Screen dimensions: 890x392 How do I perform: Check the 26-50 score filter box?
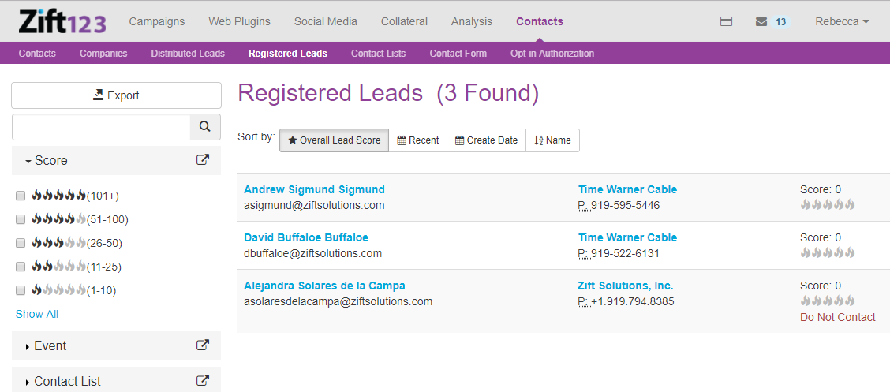(x=21, y=243)
